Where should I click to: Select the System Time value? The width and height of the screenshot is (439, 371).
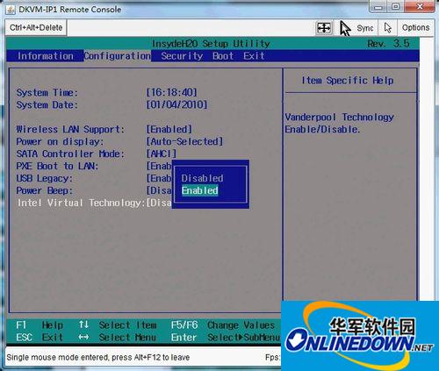[172, 93]
